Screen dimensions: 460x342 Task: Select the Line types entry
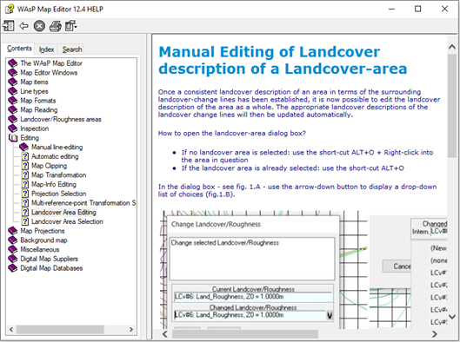click(34, 91)
